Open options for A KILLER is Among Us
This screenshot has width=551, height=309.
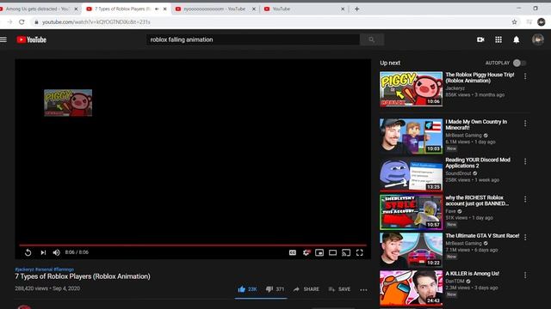(525, 276)
